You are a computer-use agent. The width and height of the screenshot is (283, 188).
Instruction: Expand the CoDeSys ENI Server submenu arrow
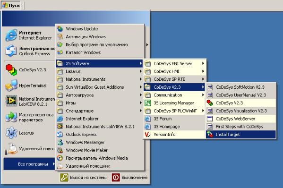(203, 63)
